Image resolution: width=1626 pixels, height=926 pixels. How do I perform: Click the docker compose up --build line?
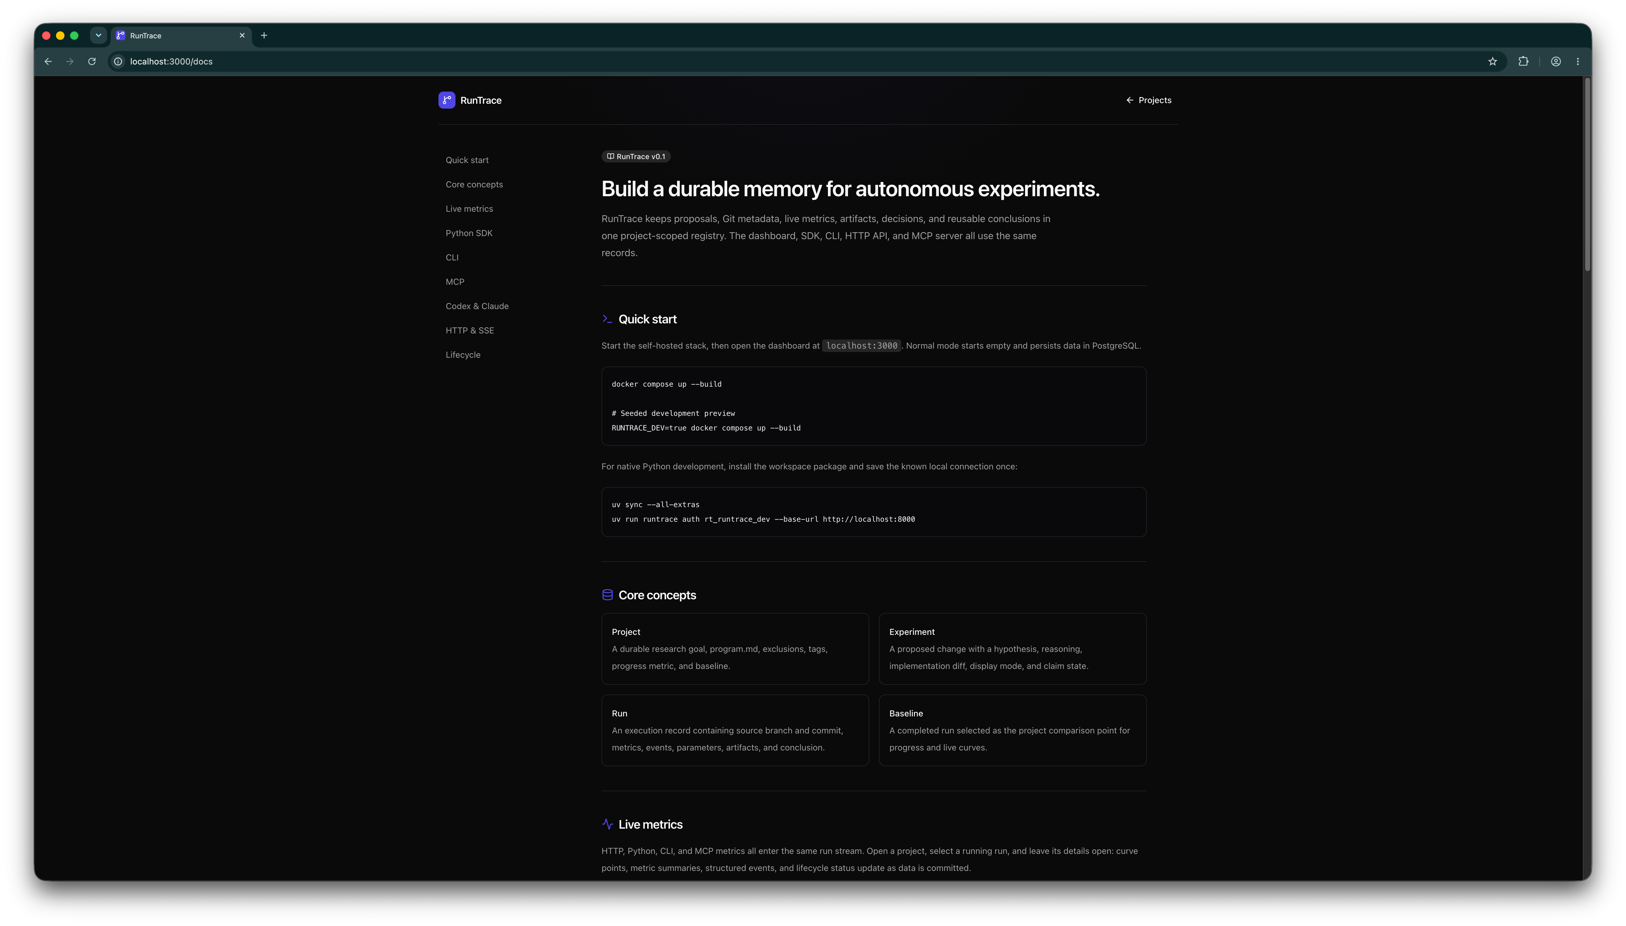(x=666, y=384)
